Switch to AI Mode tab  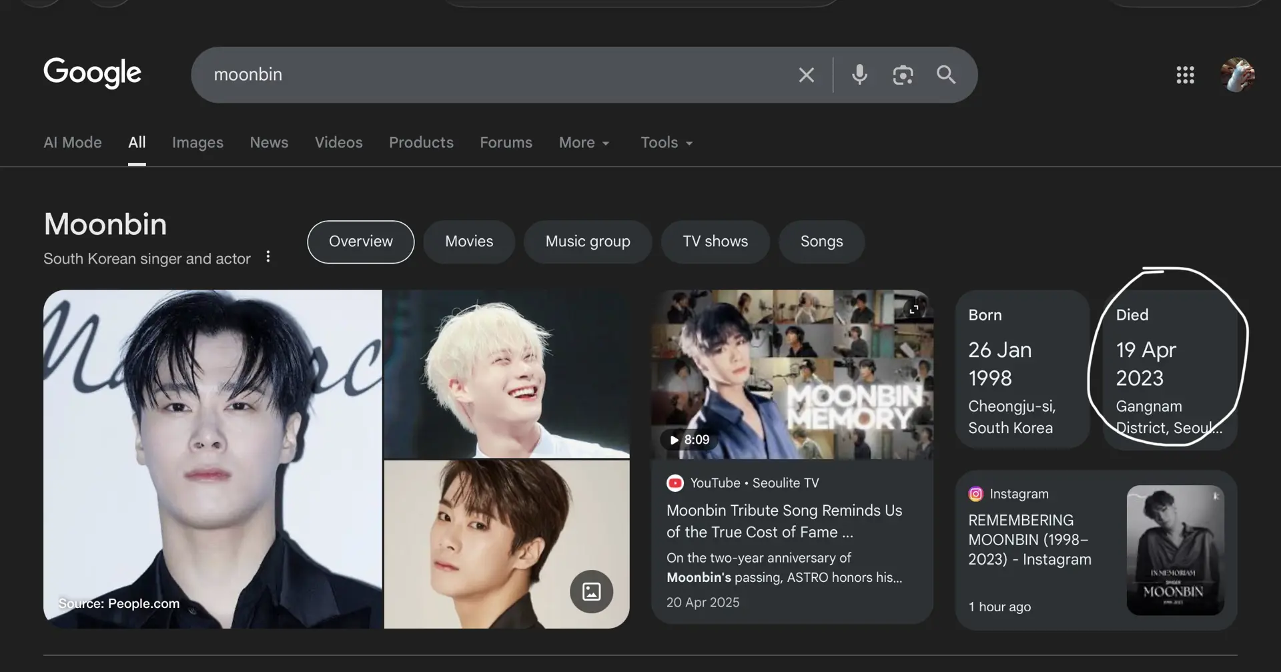[73, 143]
